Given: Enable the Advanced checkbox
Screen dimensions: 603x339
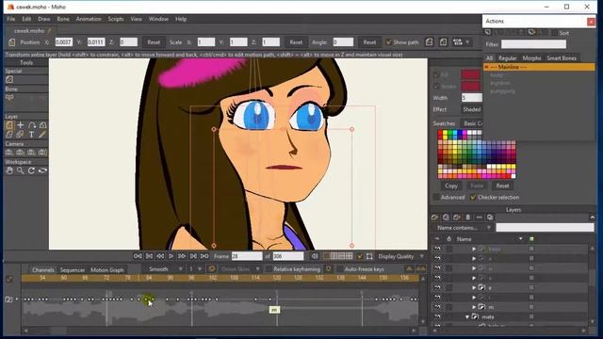Looking at the screenshot, I should click(436, 197).
